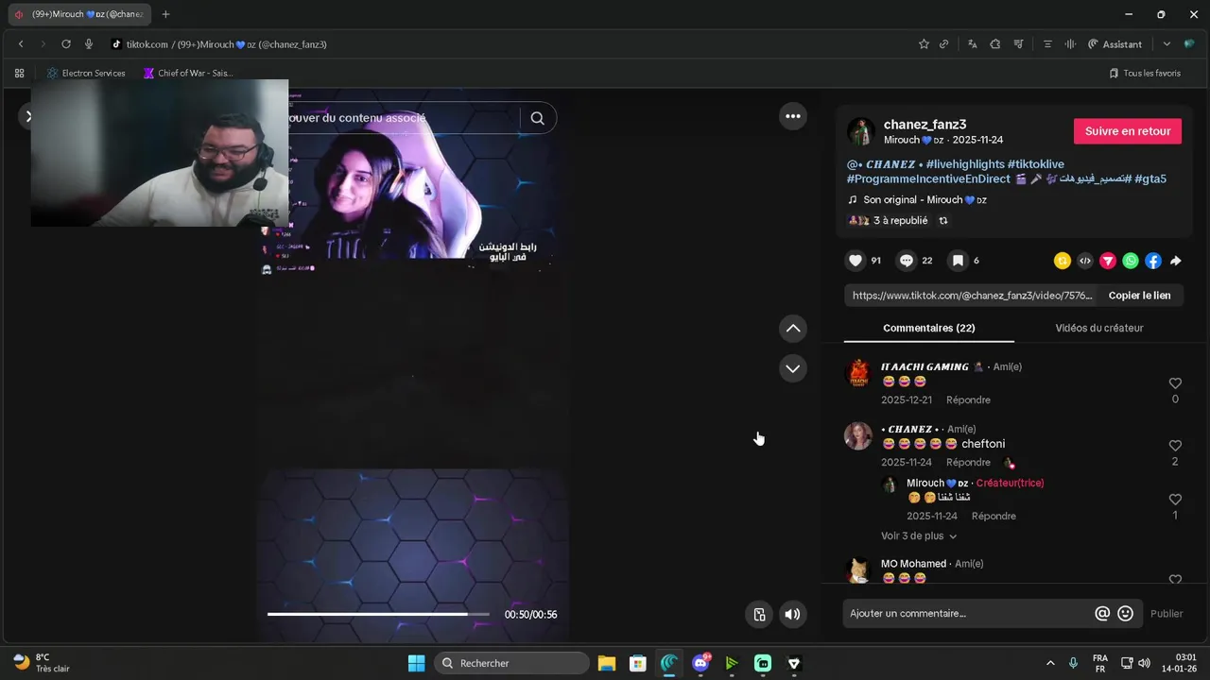1210x680 pixels.
Task: Open browser extensions puzzle icon
Action: pyautogui.click(x=995, y=44)
